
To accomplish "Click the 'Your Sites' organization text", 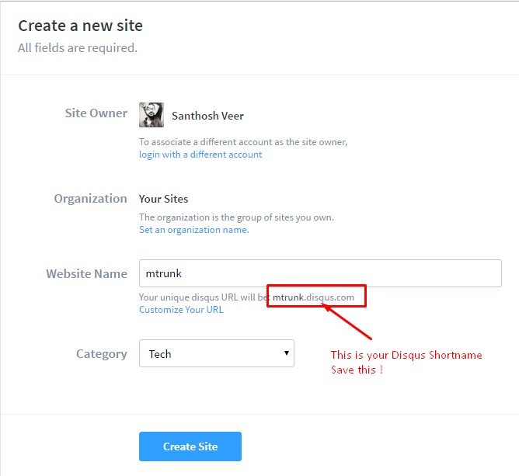I will [x=163, y=199].
